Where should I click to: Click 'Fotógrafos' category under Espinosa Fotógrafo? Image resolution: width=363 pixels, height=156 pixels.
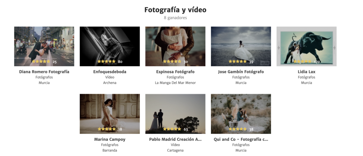(x=175, y=77)
